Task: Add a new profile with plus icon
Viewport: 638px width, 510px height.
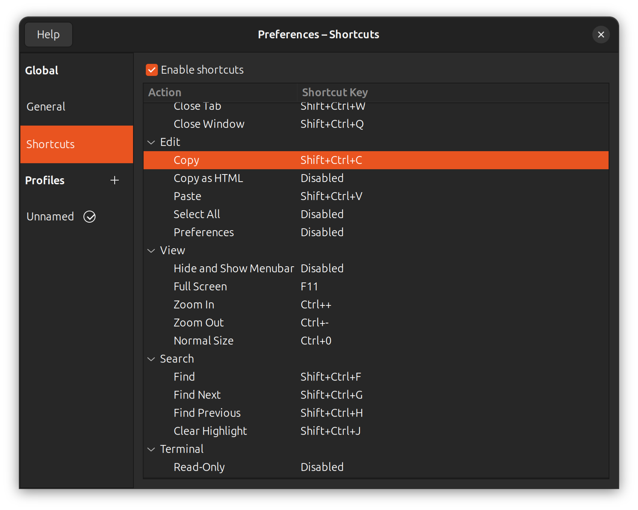Action: click(x=115, y=180)
